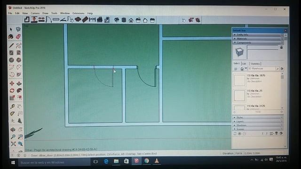The width and height of the screenshot is (301, 169).
Task: Open navigation dropdown arrow beside home icon
Action: pos(246,69)
